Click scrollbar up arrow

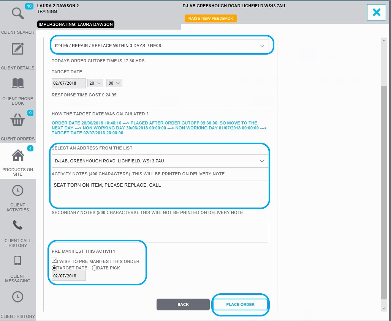point(384,41)
